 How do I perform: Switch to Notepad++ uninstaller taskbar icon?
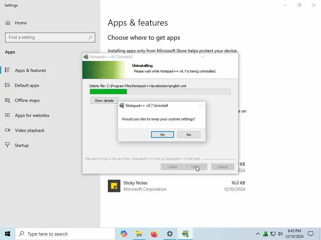pyautogui.click(x=185, y=234)
